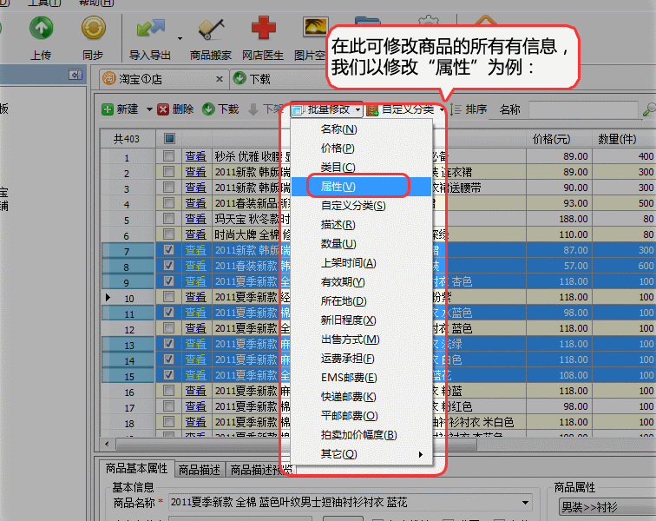The width and height of the screenshot is (656, 521).
Task: Open the 商品名称 combo box arrow
Action: tap(526, 502)
